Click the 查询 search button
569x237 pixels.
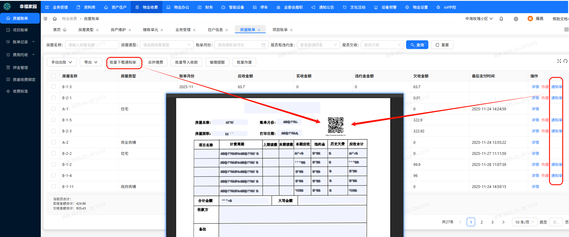pos(417,45)
